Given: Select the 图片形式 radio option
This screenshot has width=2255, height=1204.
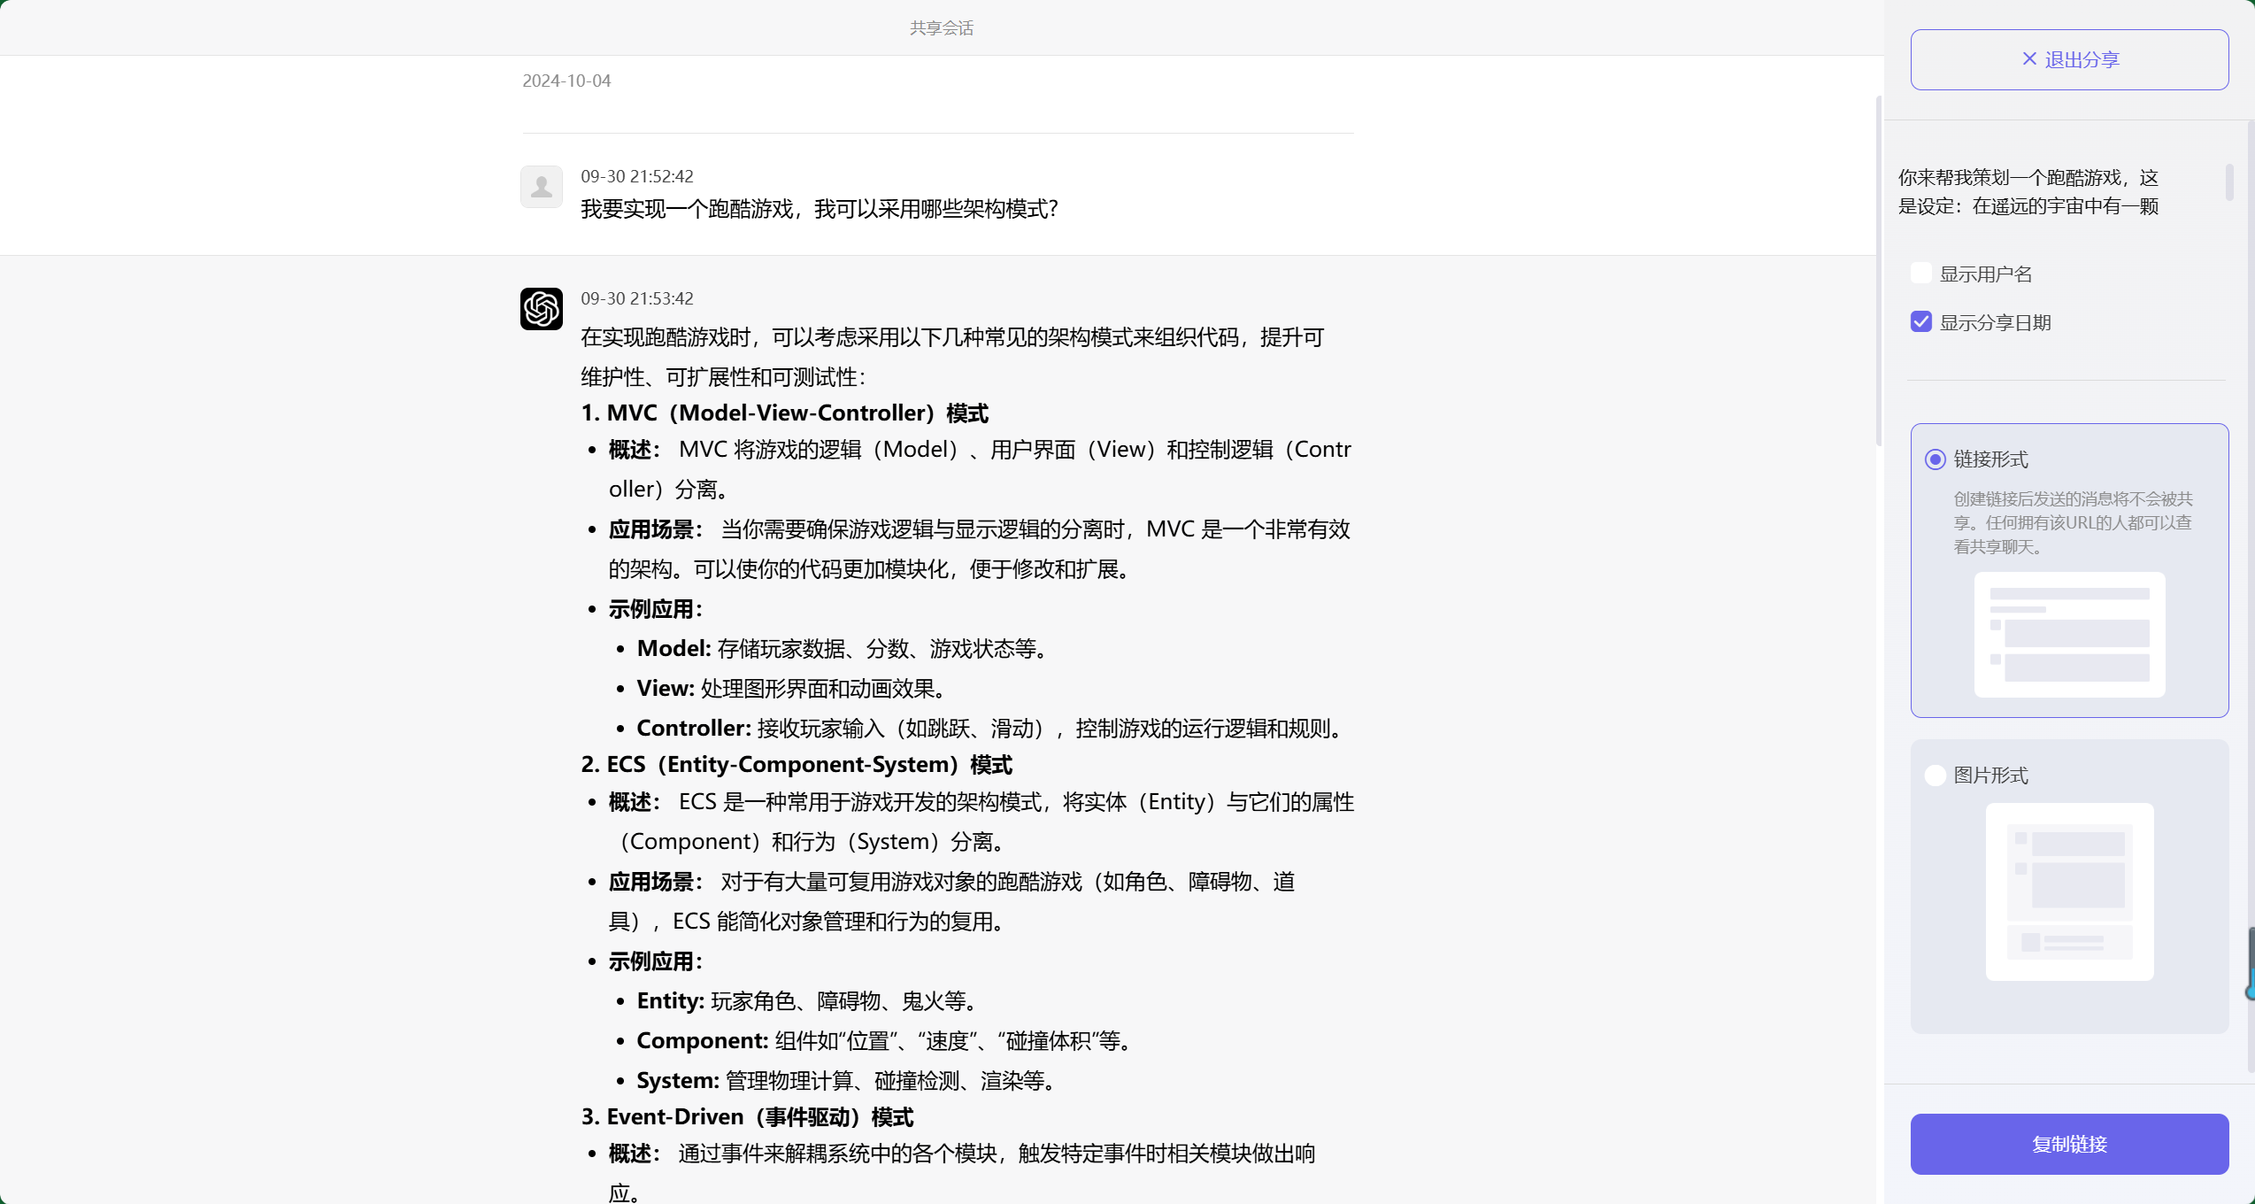Looking at the screenshot, I should tap(1935, 775).
